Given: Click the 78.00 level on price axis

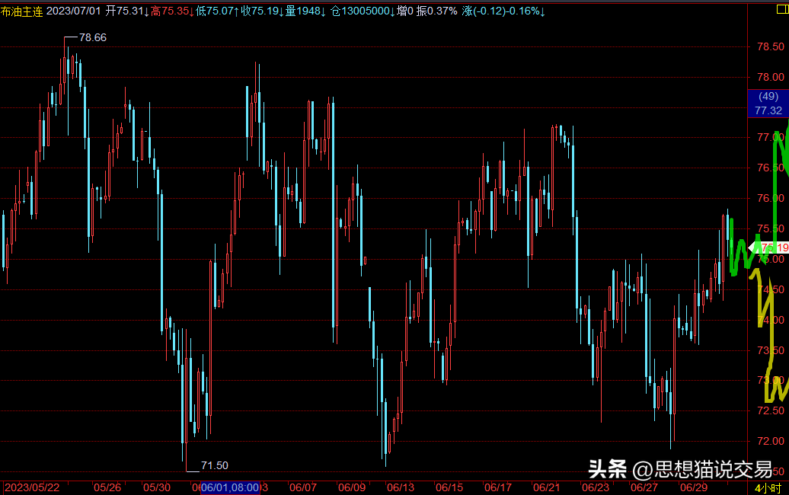Looking at the screenshot, I should (x=771, y=77).
